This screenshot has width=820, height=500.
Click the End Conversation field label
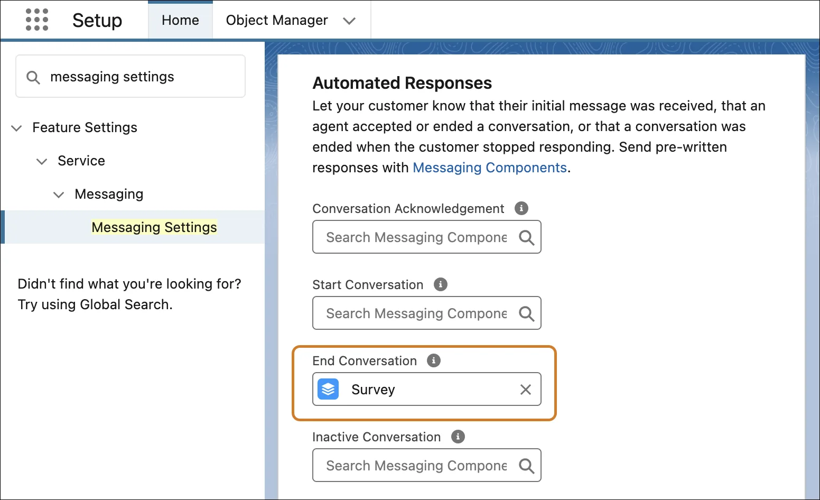click(365, 361)
